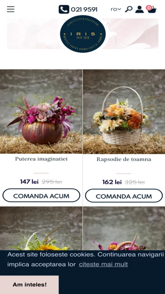
Task: Open the search magnifier icon
Action: pos(129,9)
